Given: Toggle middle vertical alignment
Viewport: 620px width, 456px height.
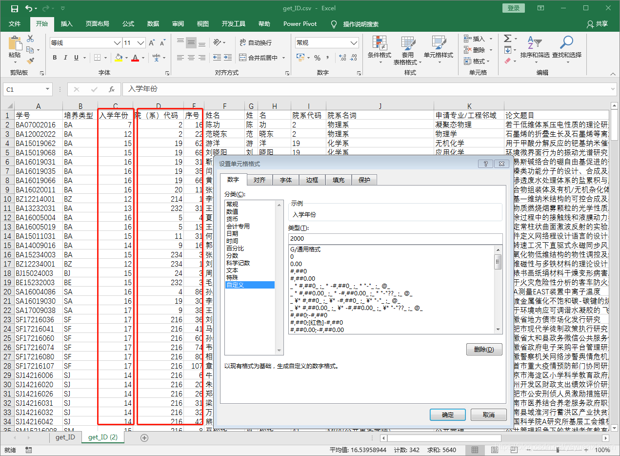Looking at the screenshot, I should [191, 42].
